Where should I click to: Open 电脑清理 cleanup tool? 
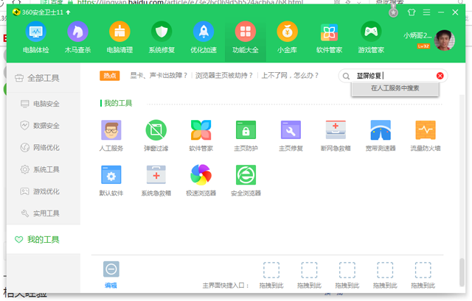[119, 38]
